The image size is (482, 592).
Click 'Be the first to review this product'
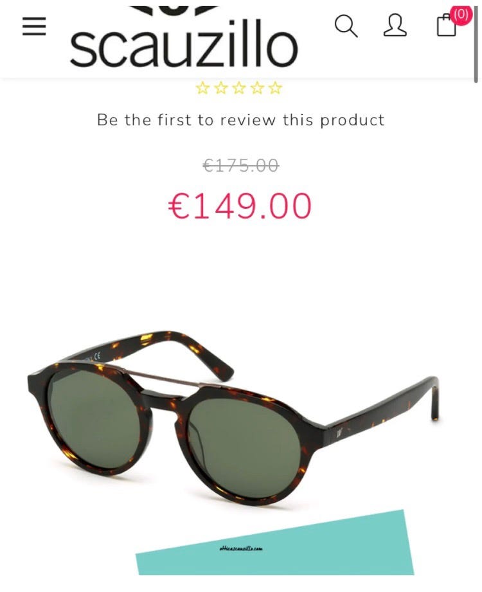241,120
